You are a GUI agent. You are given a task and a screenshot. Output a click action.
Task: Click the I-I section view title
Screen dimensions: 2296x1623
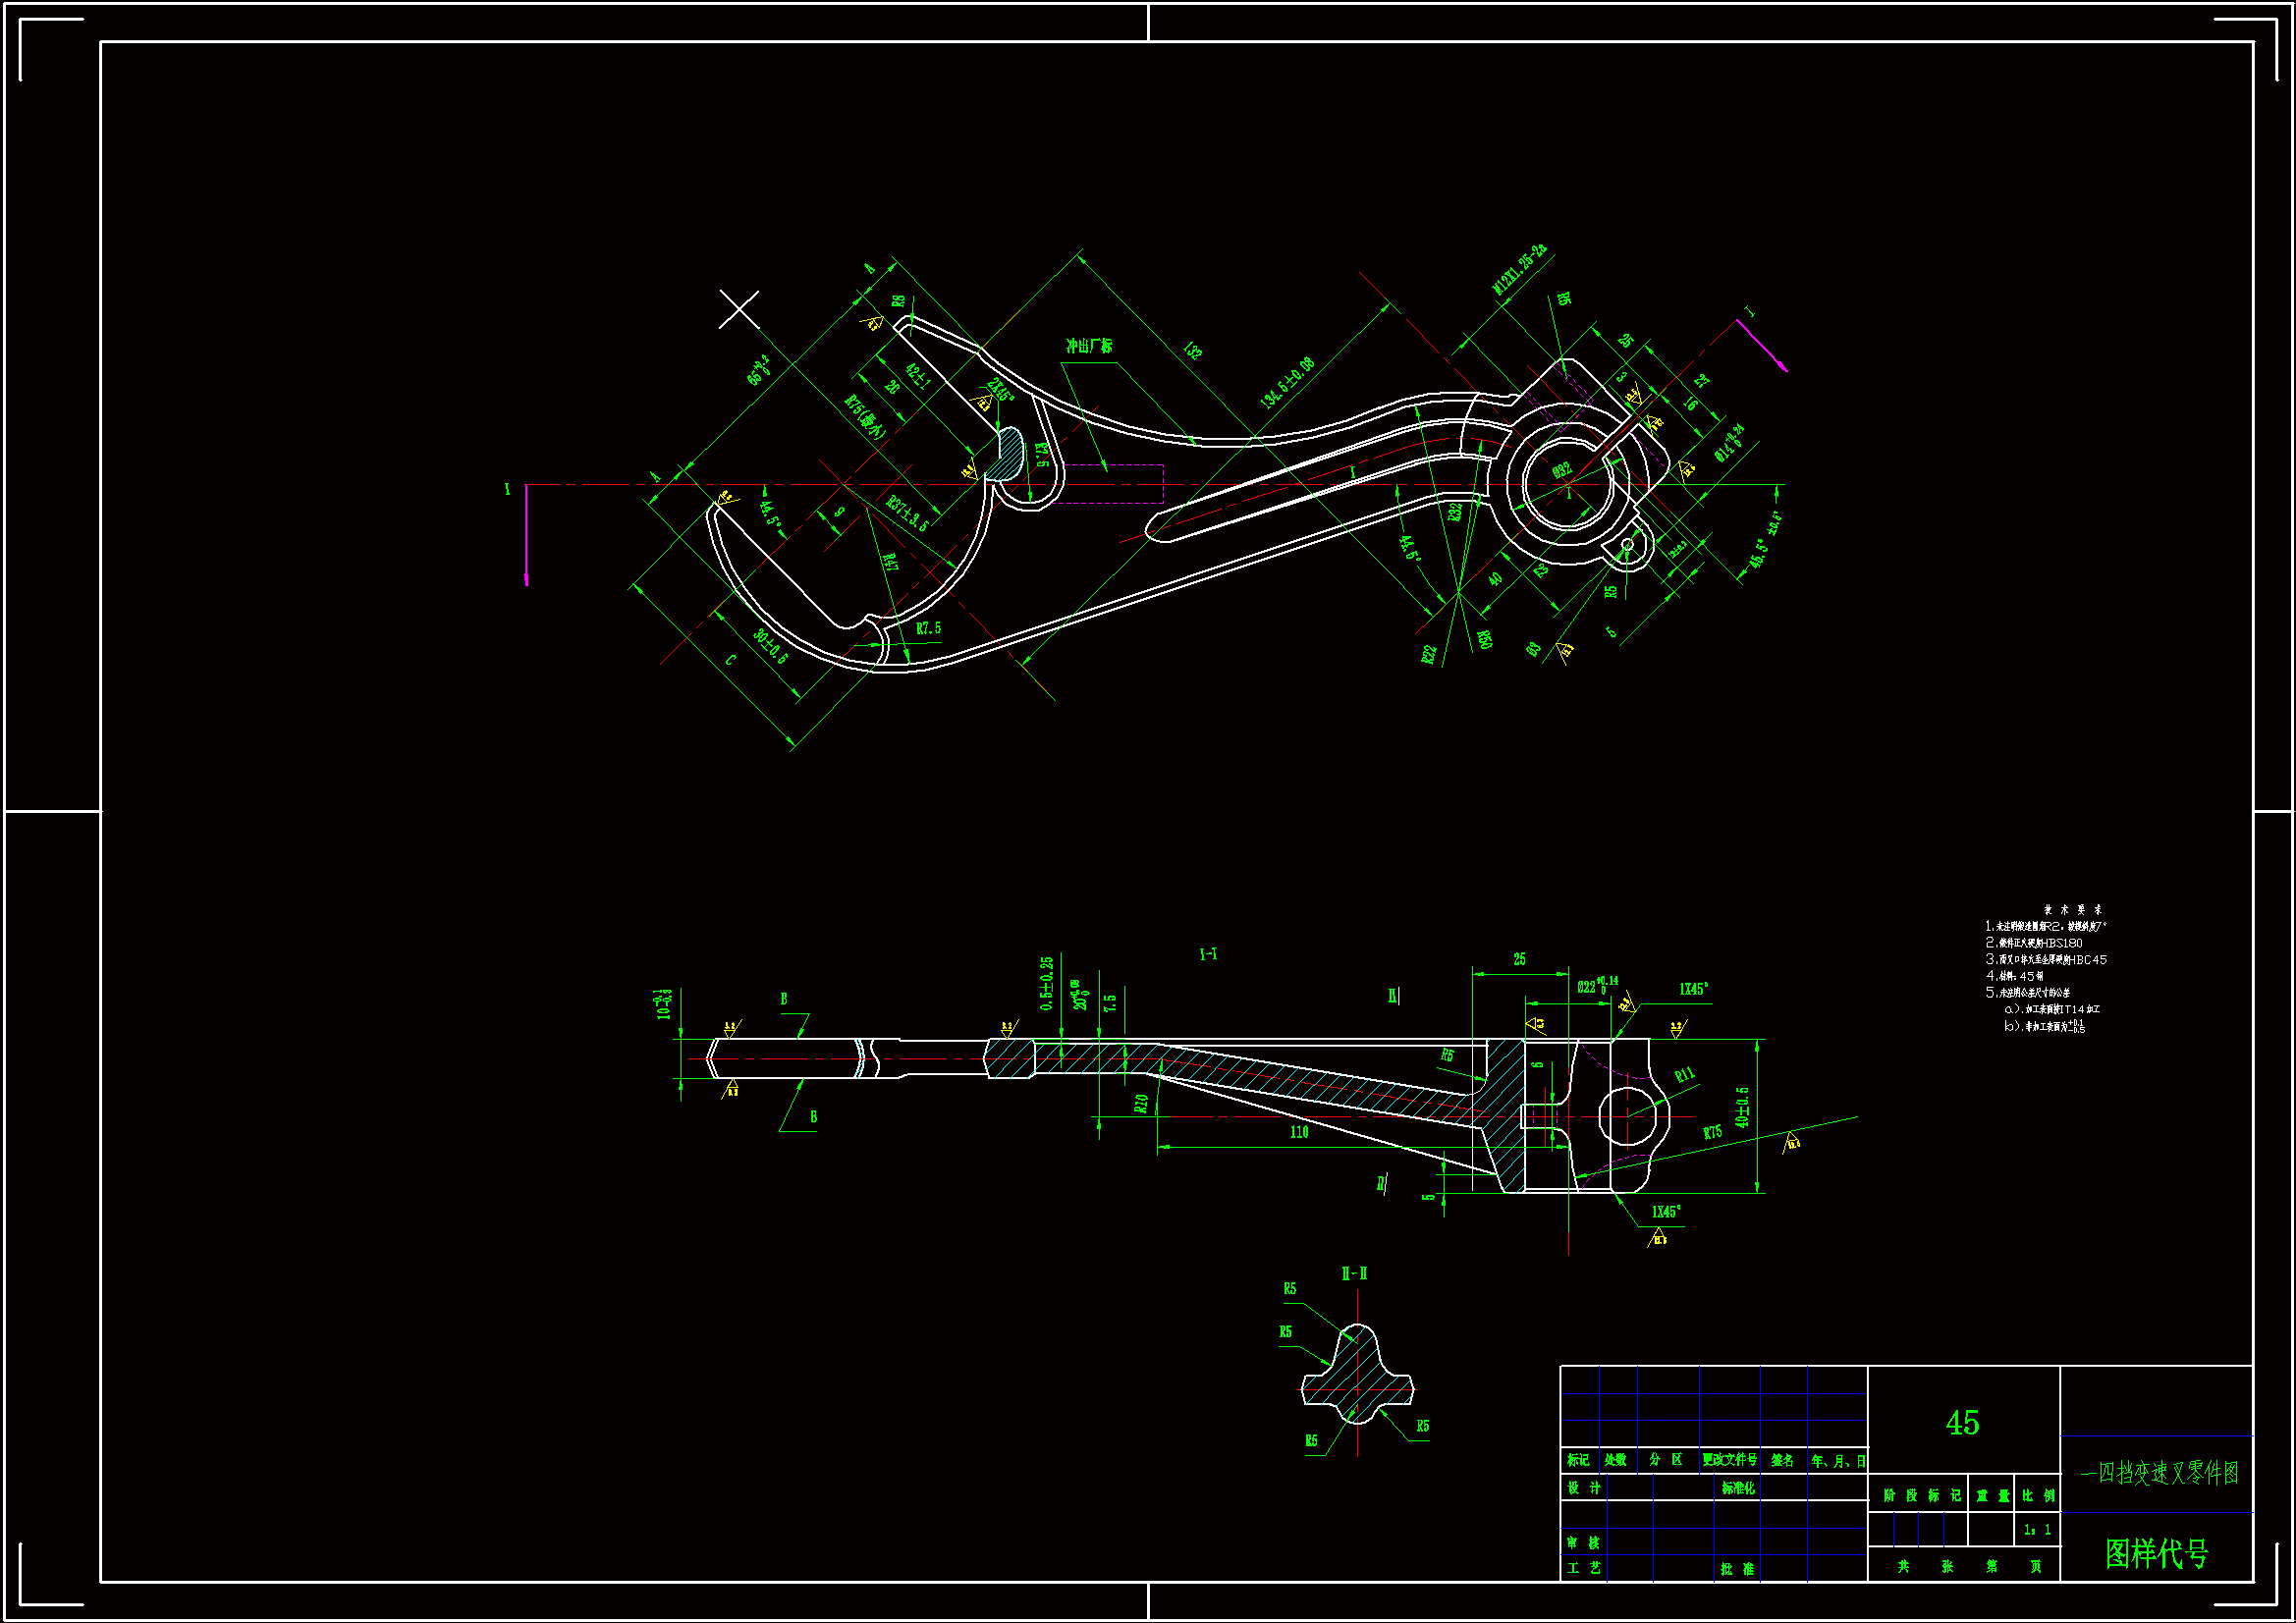(x=1208, y=954)
